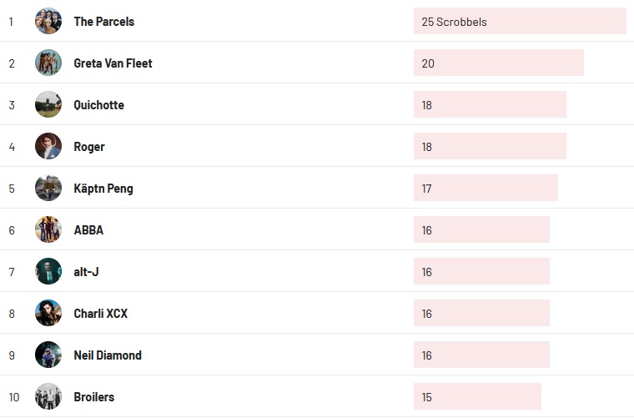
Task: Click Greta Van Fleet's 20 scrobble bar
Action: (498, 63)
